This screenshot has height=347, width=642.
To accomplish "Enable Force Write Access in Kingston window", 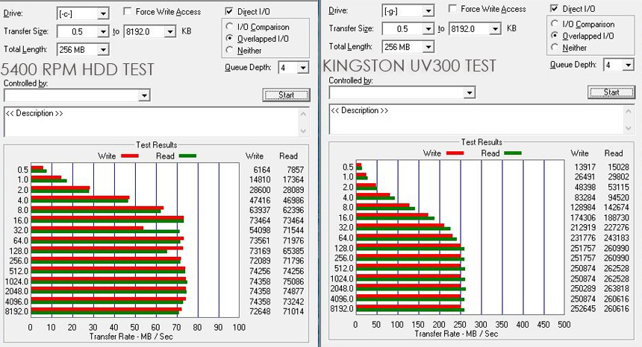I will (453, 9).
